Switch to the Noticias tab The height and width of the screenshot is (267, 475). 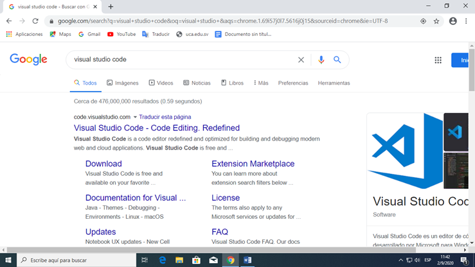coord(197,83)
